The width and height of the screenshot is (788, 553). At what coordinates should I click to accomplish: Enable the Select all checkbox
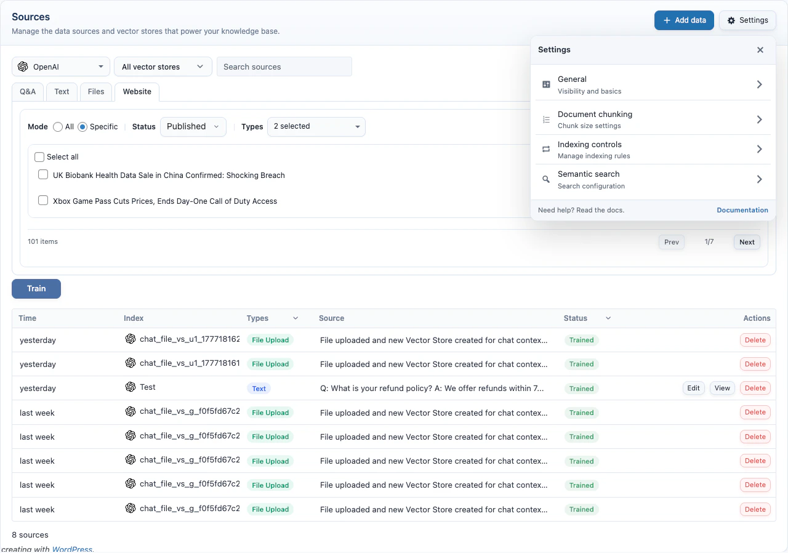click(39, 157)
